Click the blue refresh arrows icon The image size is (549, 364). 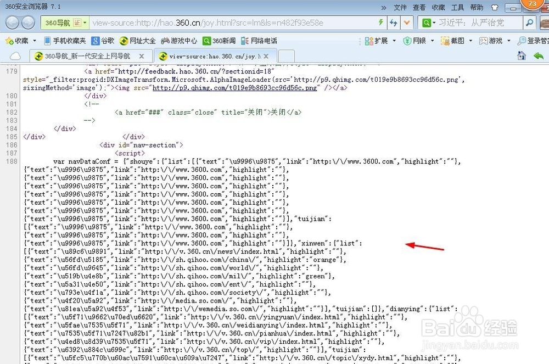(394, 23)
